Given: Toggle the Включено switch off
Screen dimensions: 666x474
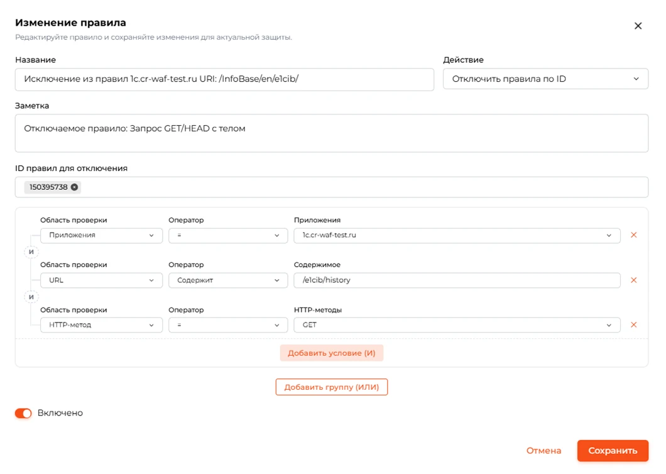Looking at the screenshot, I should (23, 413).
